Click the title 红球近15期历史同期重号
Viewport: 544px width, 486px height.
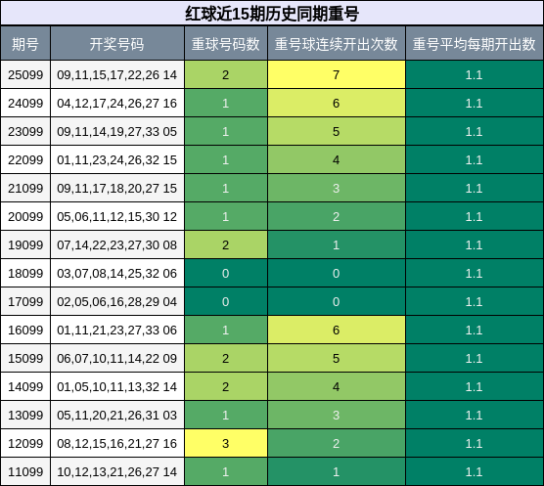(x=272, y=14)
